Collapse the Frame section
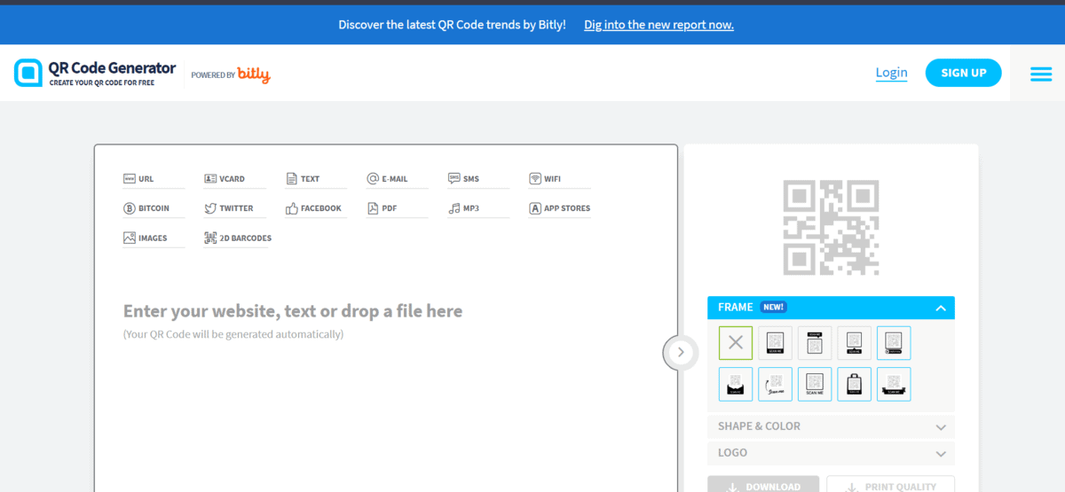This screenshot has width=1065, height=492. point(940,308)
